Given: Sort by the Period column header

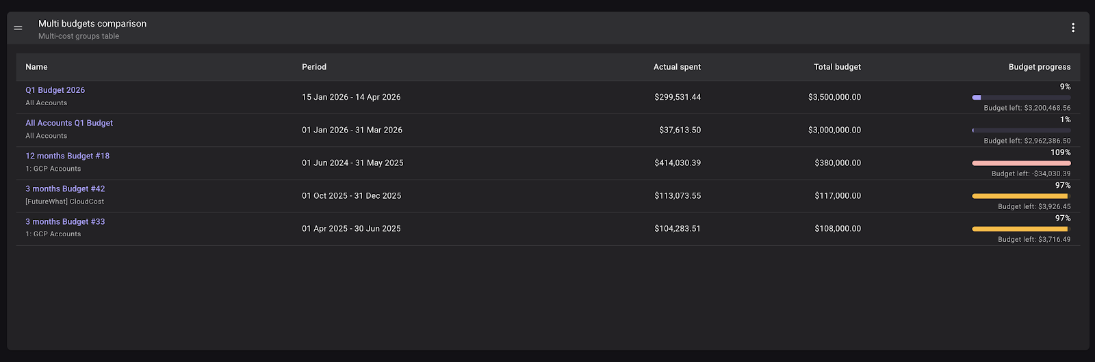Looking at the screenshot, I should [314, 67].
